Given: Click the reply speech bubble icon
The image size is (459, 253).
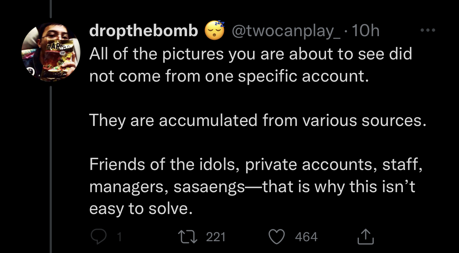Looking at the screenshot, I should click(x=98, y=237).
